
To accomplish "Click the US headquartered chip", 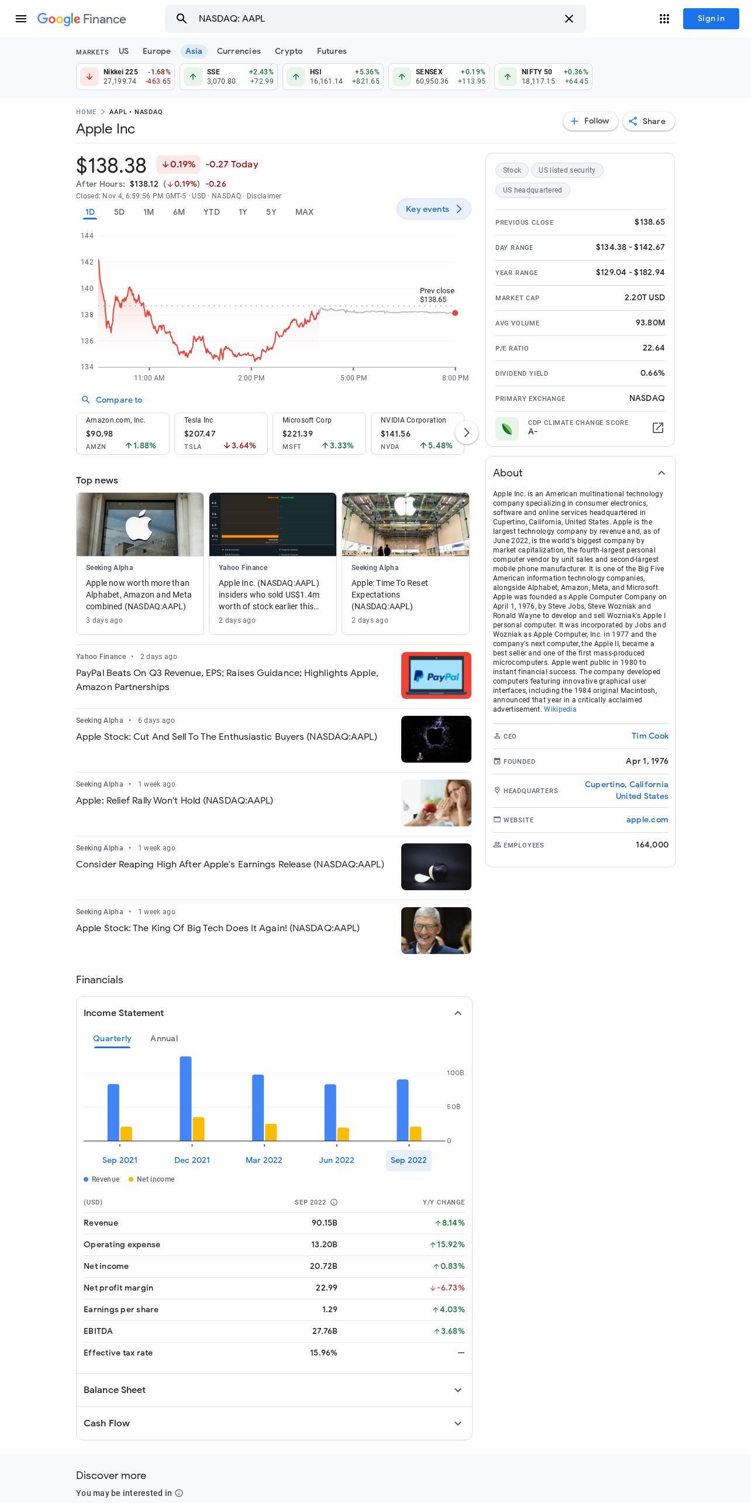I will tap(532, 190).
